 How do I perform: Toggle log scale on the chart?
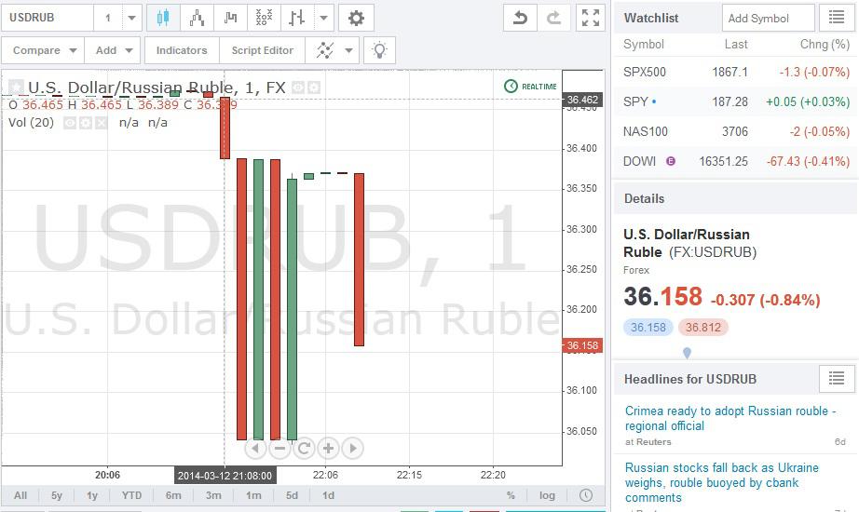(x=547, y=495)
